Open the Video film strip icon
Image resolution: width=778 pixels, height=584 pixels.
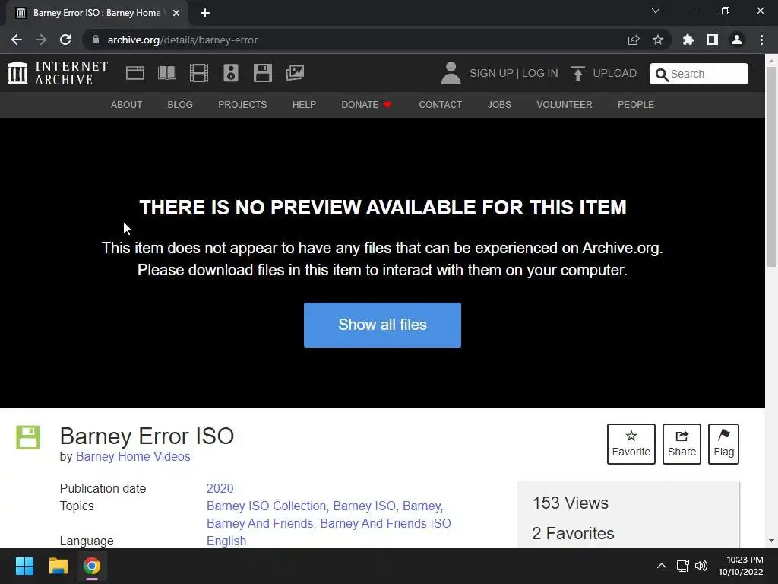[x=199, y=73]
